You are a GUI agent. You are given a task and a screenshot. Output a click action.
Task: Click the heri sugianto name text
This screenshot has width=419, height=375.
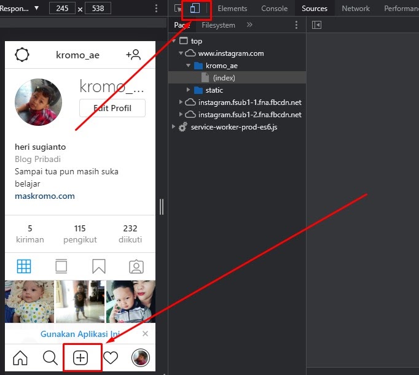click(x=40, y=147)
